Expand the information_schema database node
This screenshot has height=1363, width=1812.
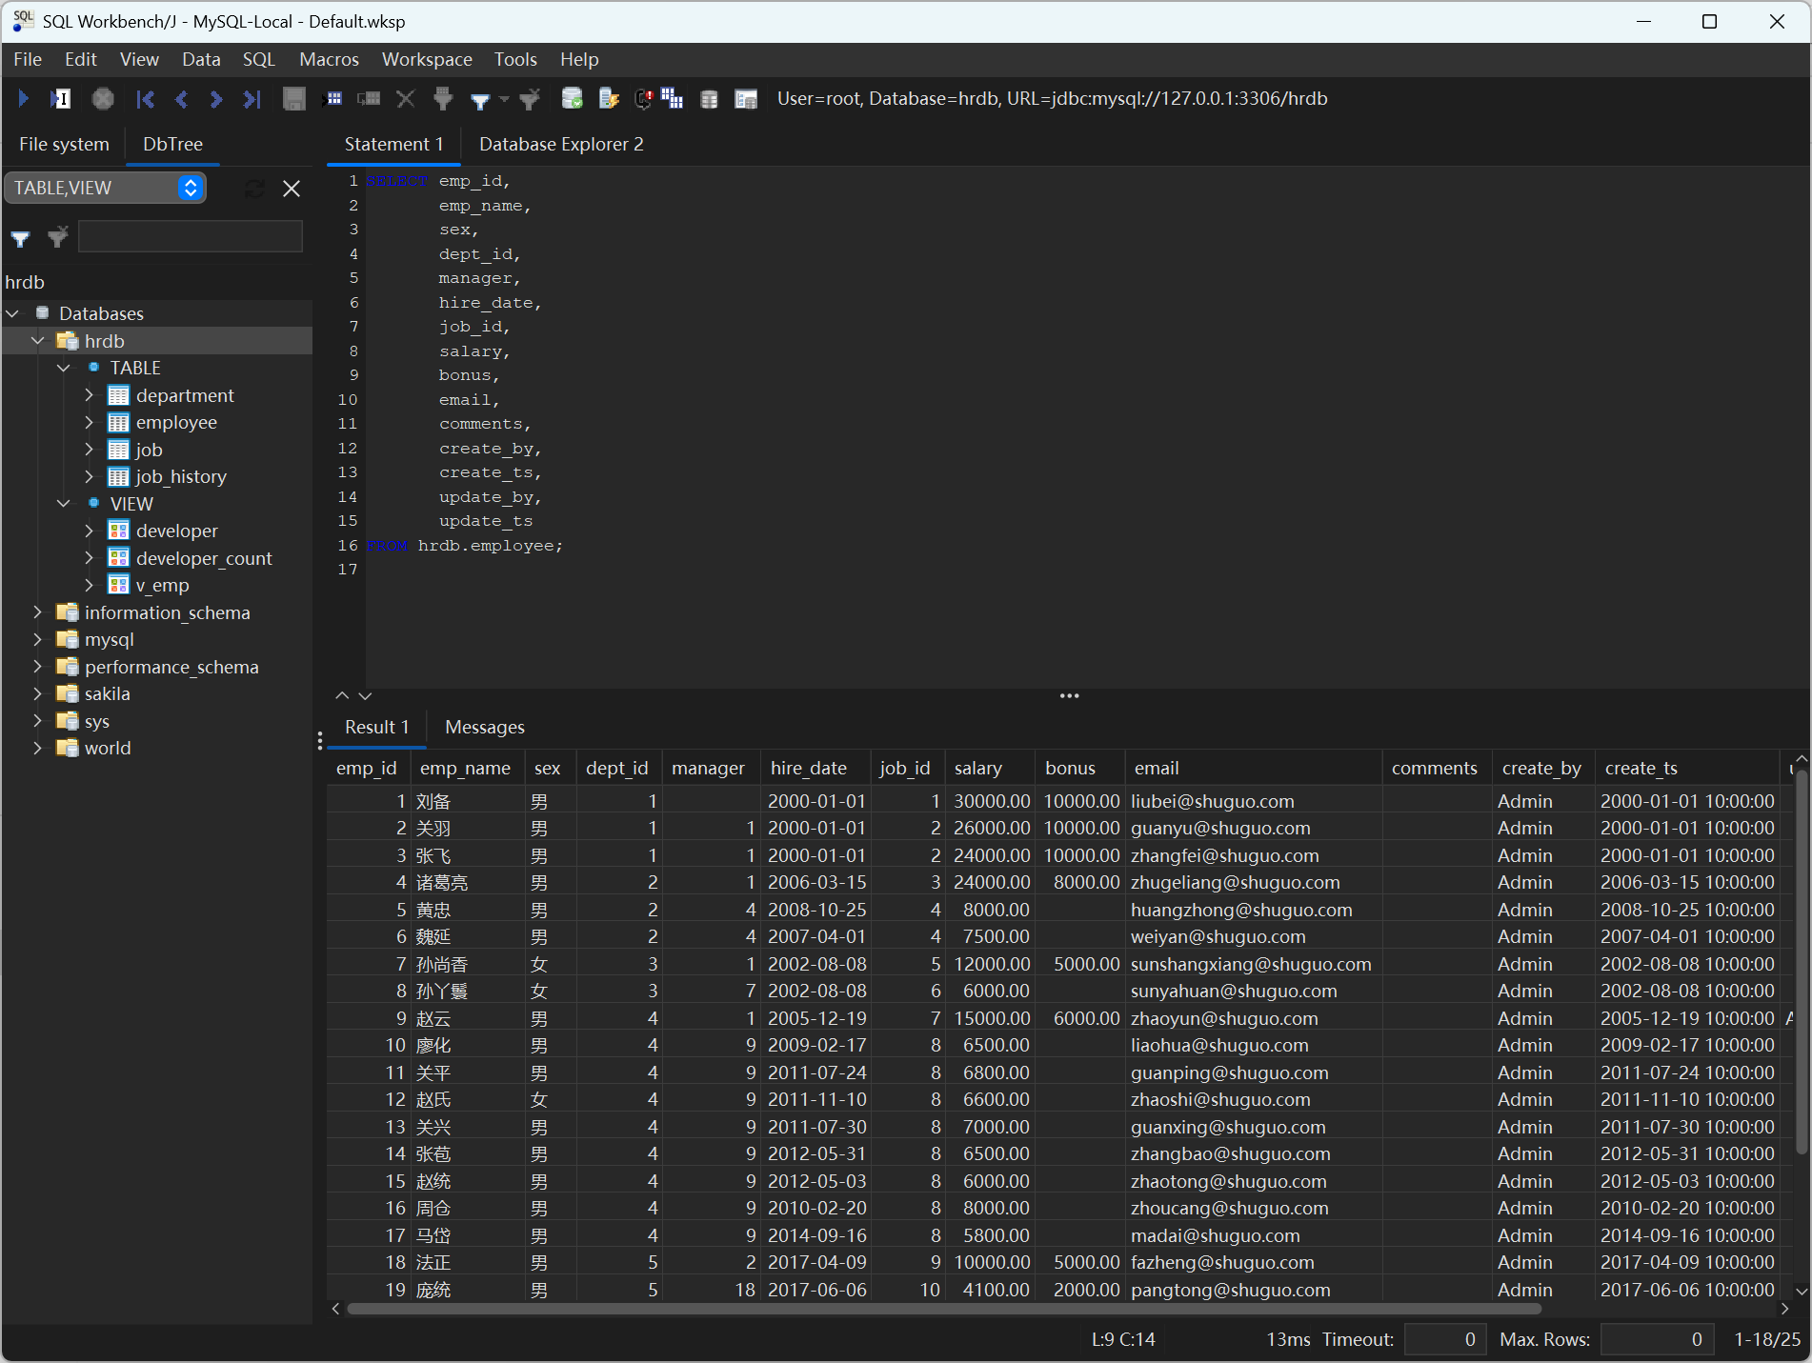tap(38, 611)
